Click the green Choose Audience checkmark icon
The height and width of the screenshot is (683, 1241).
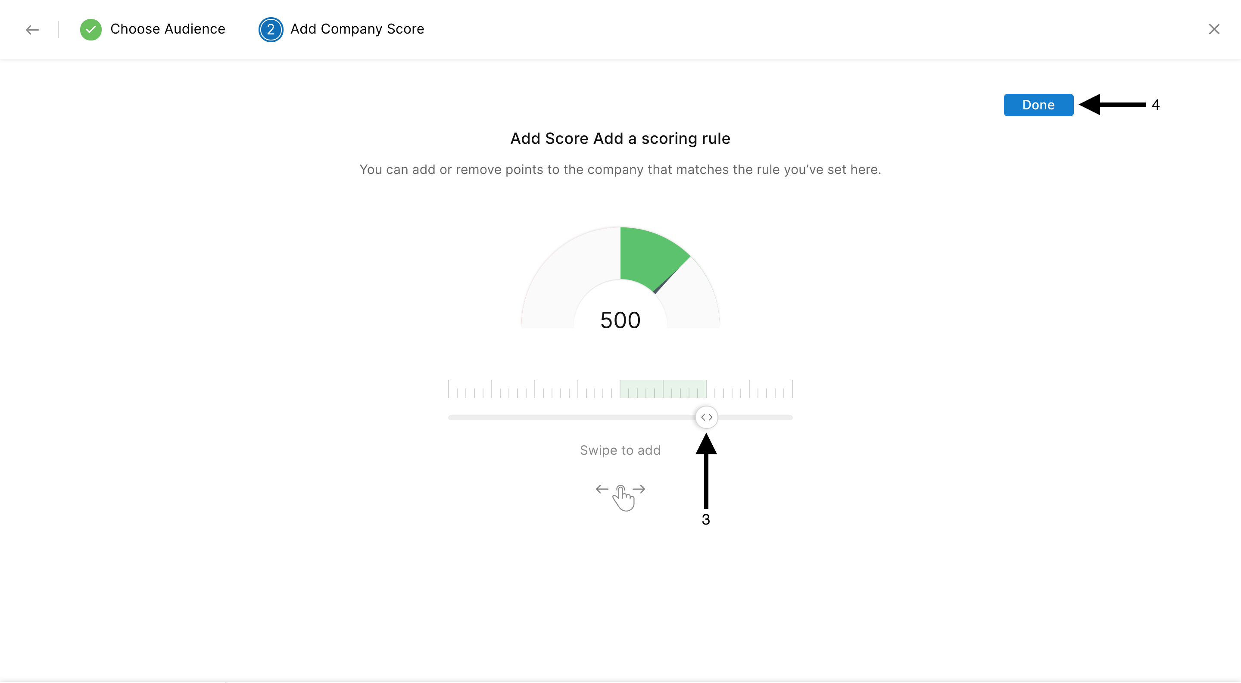(90, 30)
